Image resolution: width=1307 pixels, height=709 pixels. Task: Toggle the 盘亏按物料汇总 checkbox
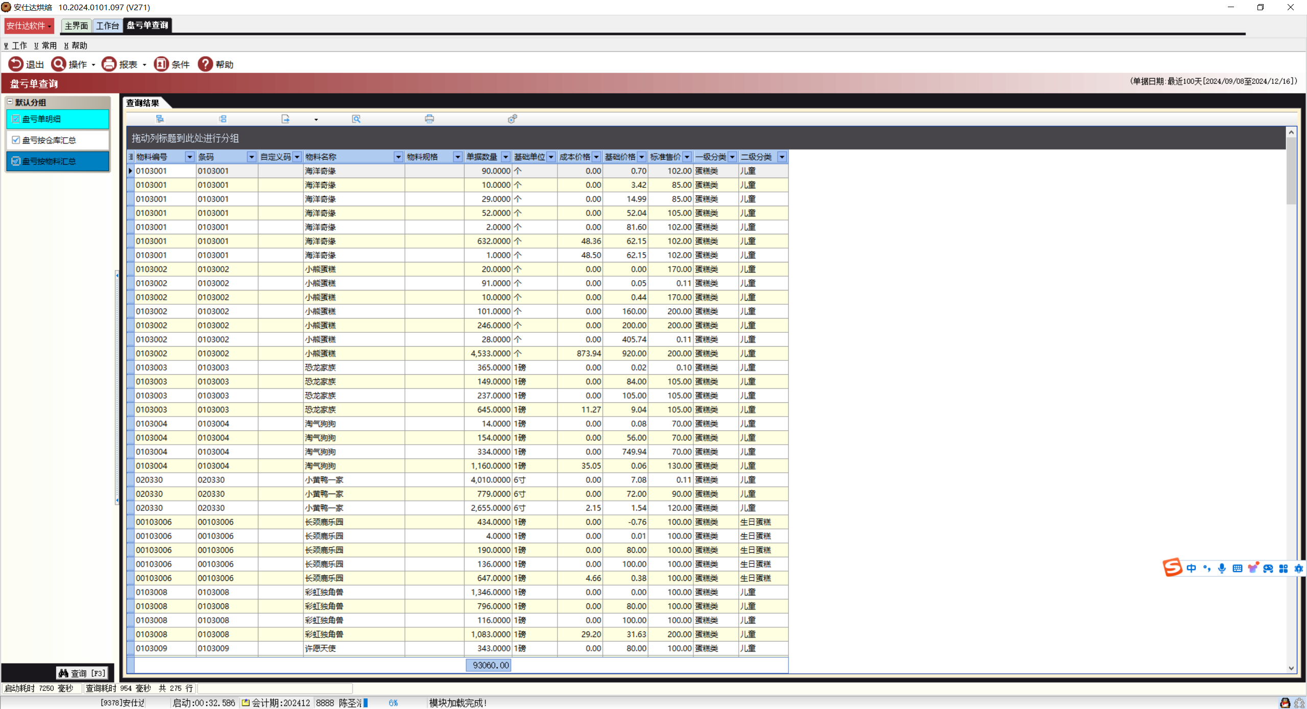tap(16, 161)
